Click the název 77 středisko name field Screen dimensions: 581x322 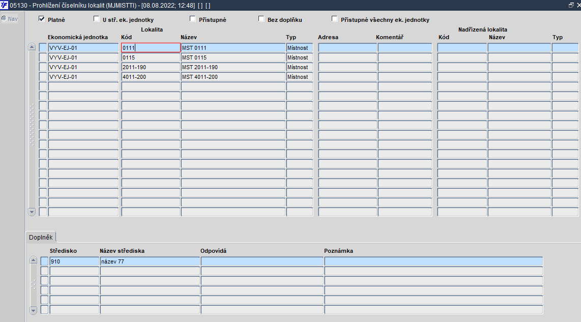(x=150, y=261)
